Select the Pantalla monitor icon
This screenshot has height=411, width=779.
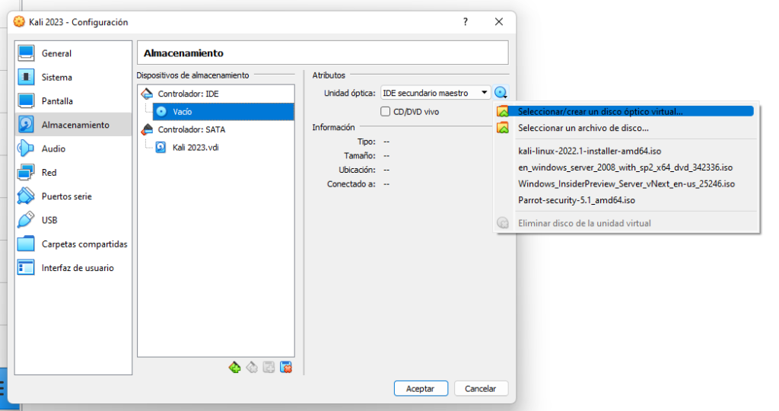(x=26, y=101)
